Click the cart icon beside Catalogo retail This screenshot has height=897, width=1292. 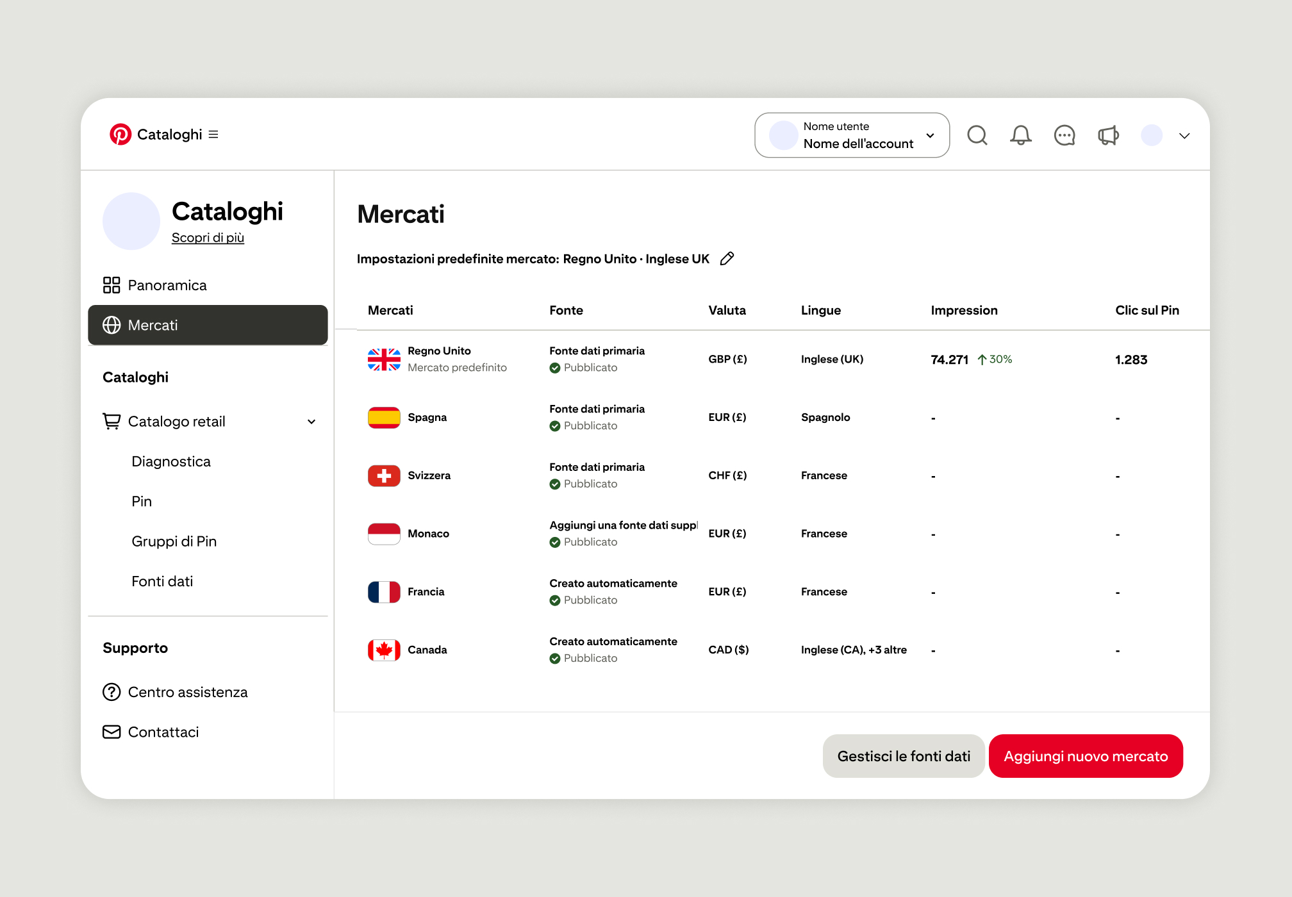coord(112,422)
